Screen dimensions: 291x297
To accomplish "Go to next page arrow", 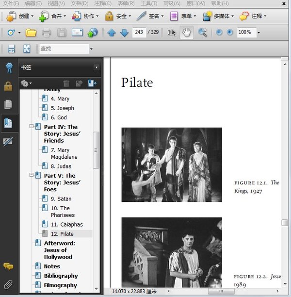I will click(124, 33).
